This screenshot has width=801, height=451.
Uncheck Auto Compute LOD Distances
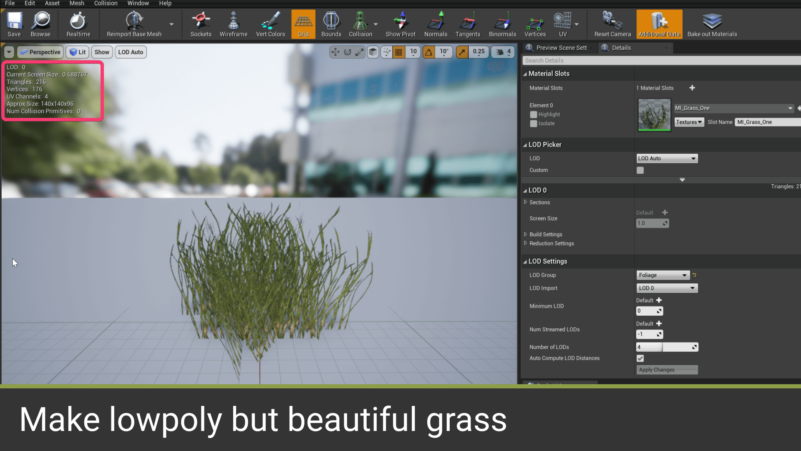(x=640, y=358)
